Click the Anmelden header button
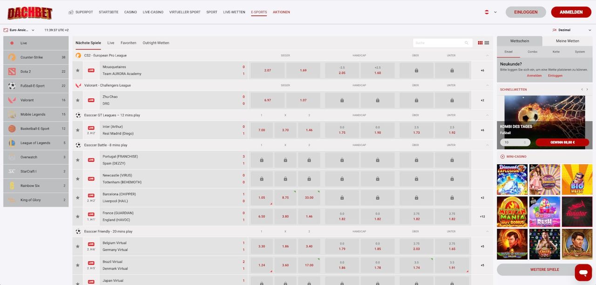 571,12
